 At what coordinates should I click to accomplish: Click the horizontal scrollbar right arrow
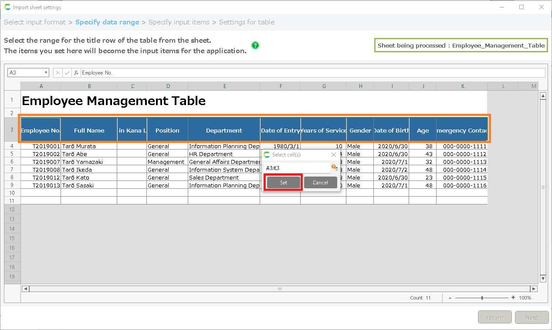[x=534, y=289]
